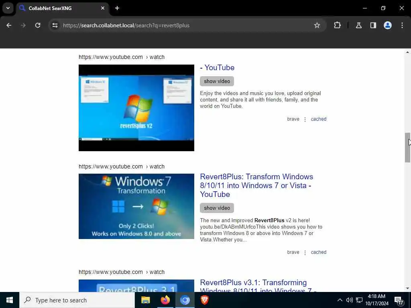Open the '- YouTube' result title
Screen dimensions: 411x308
pos(217,67)
